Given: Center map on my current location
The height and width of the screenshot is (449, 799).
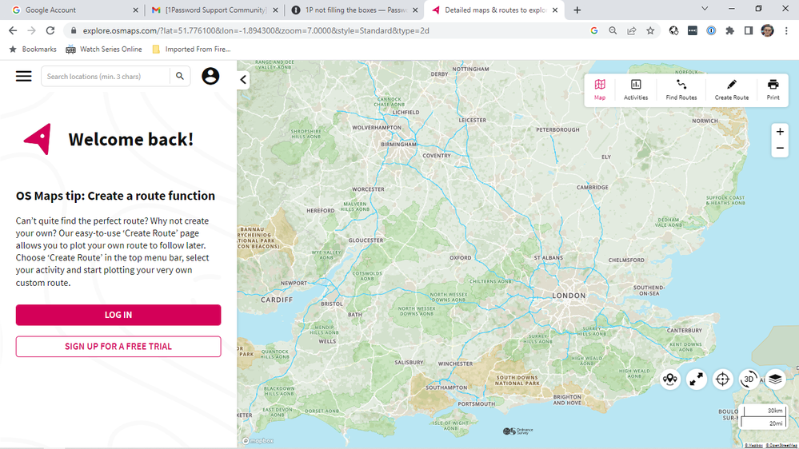Looking at the screenshot, I should [722, 379].
